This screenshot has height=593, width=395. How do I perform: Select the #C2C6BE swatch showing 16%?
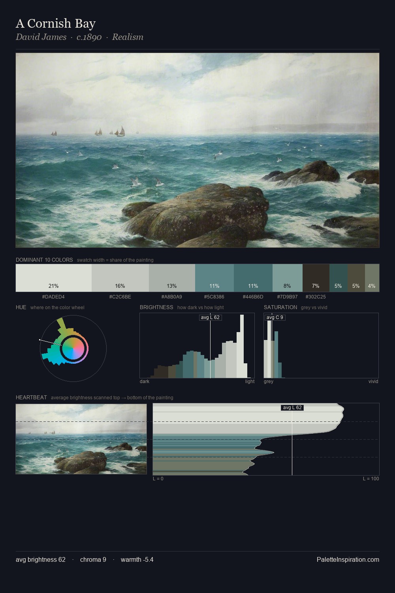pos(120,278)
